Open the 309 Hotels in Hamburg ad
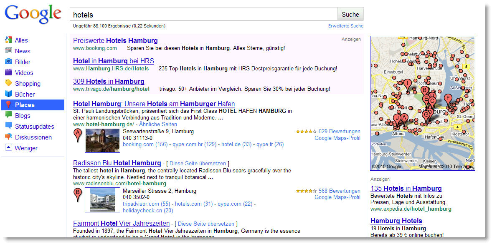This screenshot has height=244, width=492. (x=109, y=81)
